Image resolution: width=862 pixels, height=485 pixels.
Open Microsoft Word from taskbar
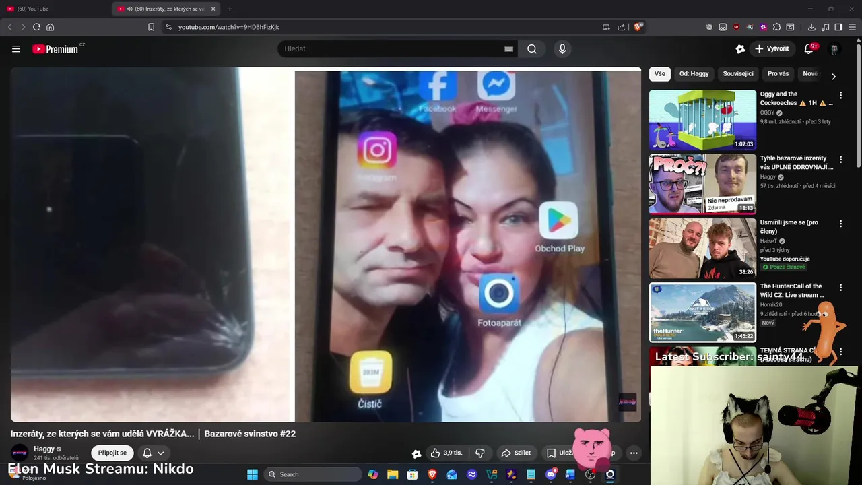[570, 474]
